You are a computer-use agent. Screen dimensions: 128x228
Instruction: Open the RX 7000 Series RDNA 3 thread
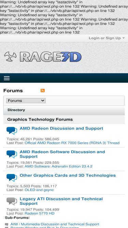72,143
